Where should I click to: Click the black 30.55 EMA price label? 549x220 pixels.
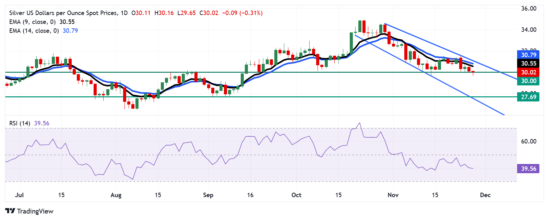pyautogui.click(x=528, y=64)
